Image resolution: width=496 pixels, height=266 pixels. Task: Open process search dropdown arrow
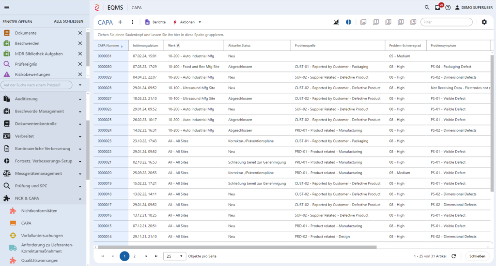pos(80,85)
